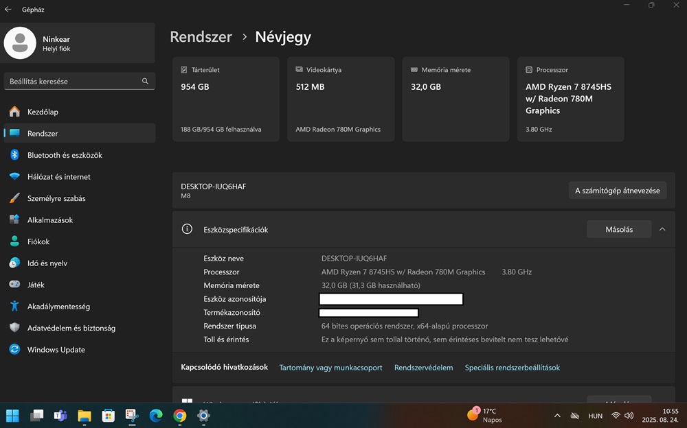This screenshot has height=428, width=687.
Task: Navigate to Alkalmazások in the sidebar
Action: point(49,220)
